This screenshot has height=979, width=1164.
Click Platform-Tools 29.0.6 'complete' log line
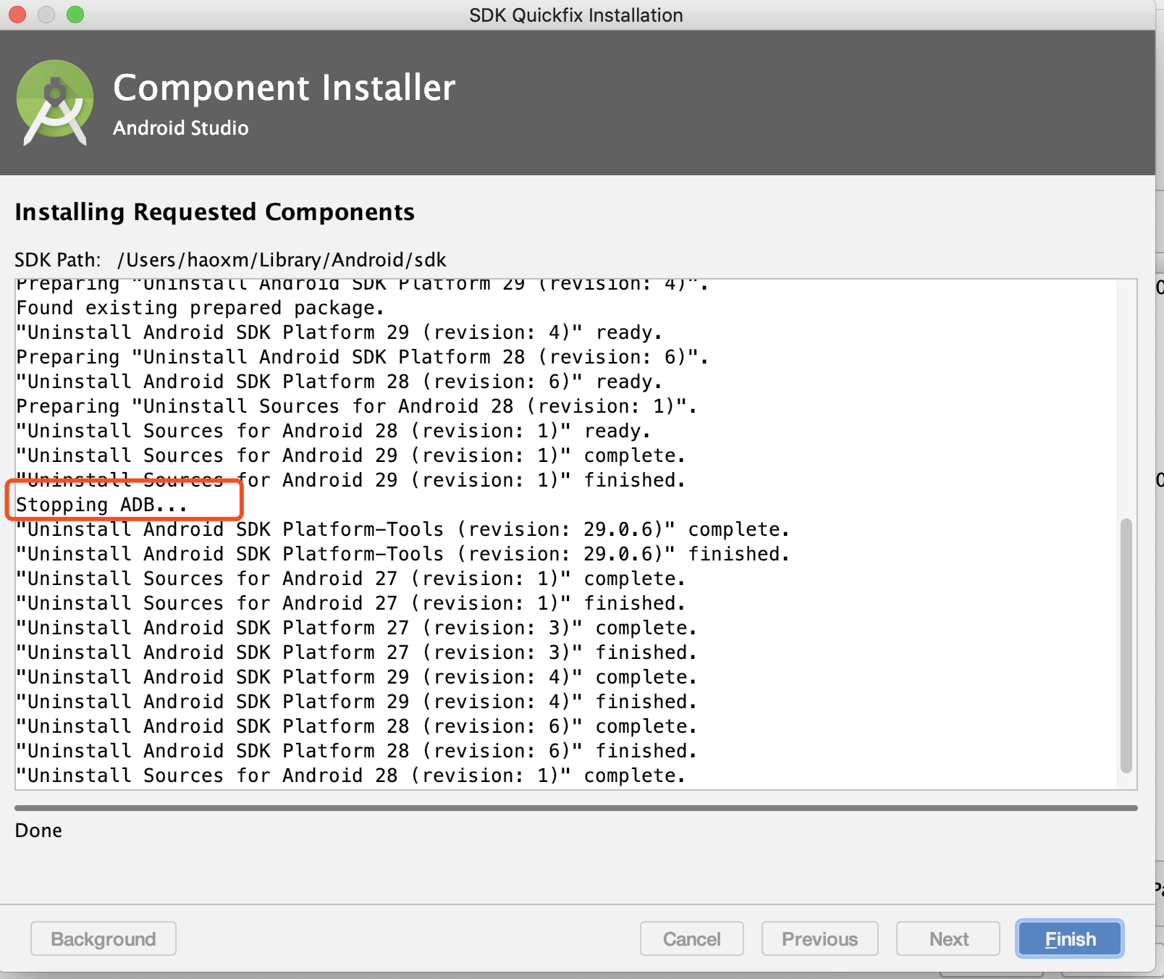coord(403,529)
